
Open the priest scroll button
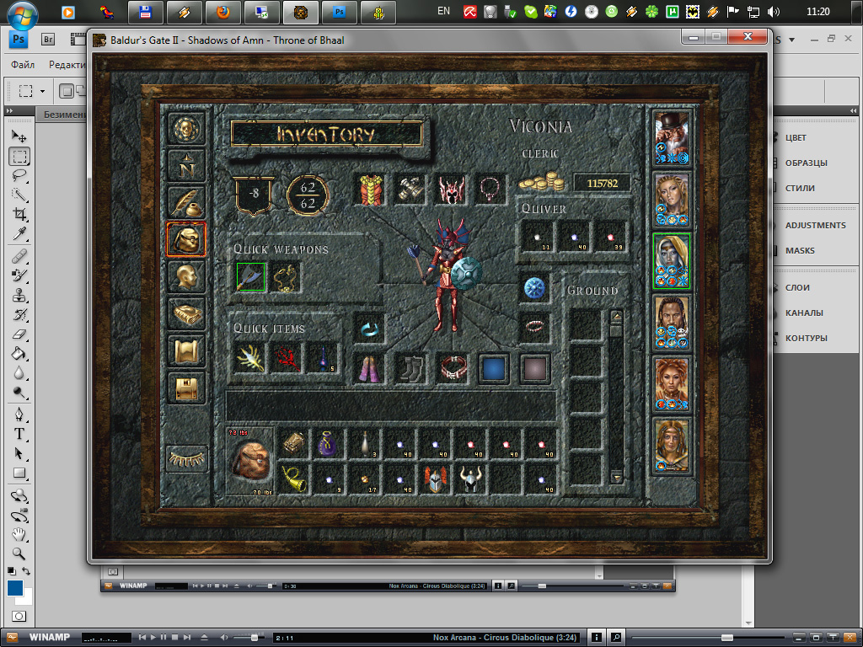[x=186, y=351]
